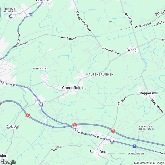Viewport: 165px width, 165px height.
Task: Select the Wengi village label
Action: 132,50
